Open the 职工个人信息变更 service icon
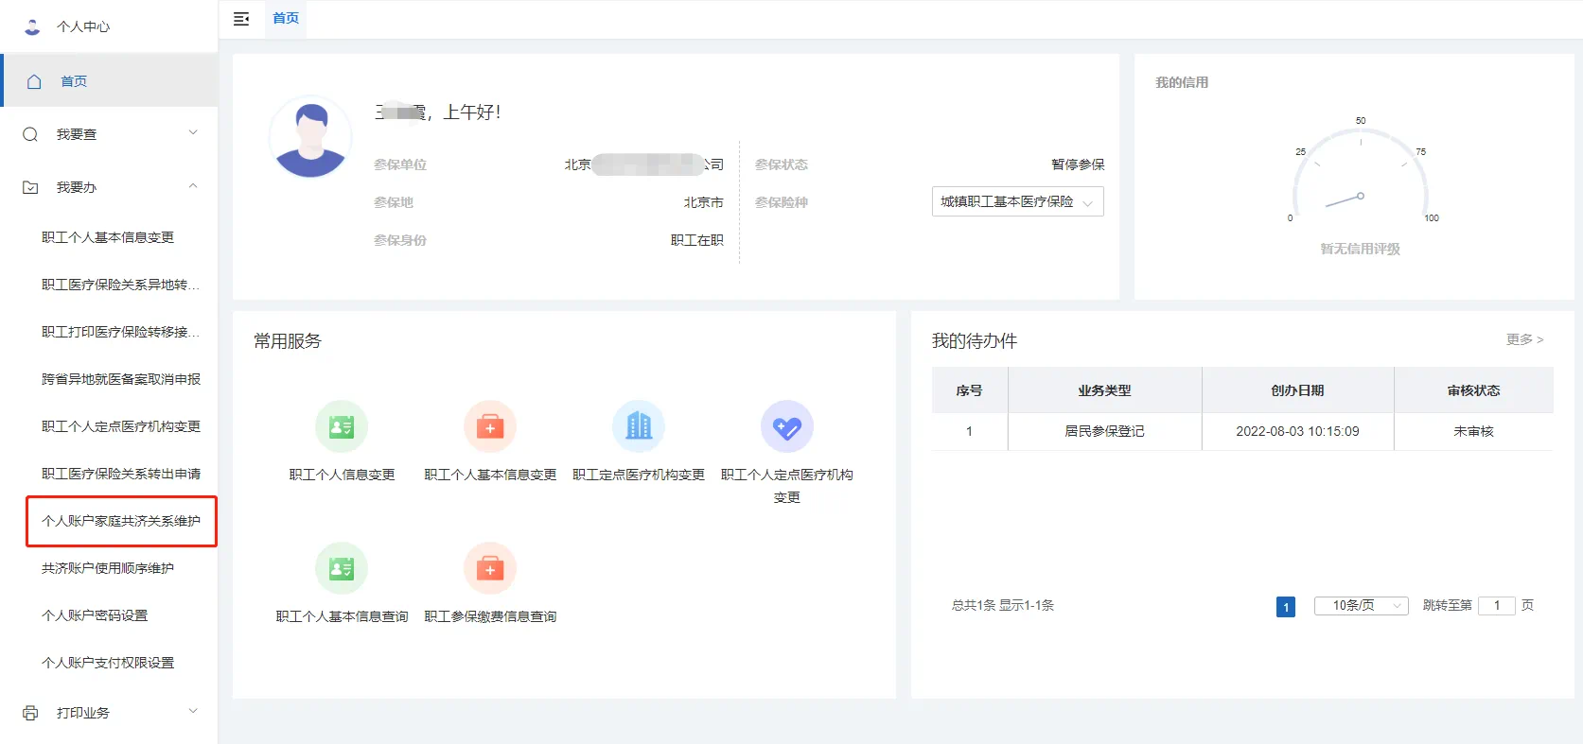 (342, 427)
